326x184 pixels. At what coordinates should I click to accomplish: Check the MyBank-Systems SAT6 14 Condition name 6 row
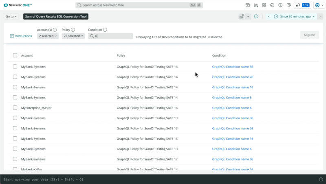click(x=15, y=97)
